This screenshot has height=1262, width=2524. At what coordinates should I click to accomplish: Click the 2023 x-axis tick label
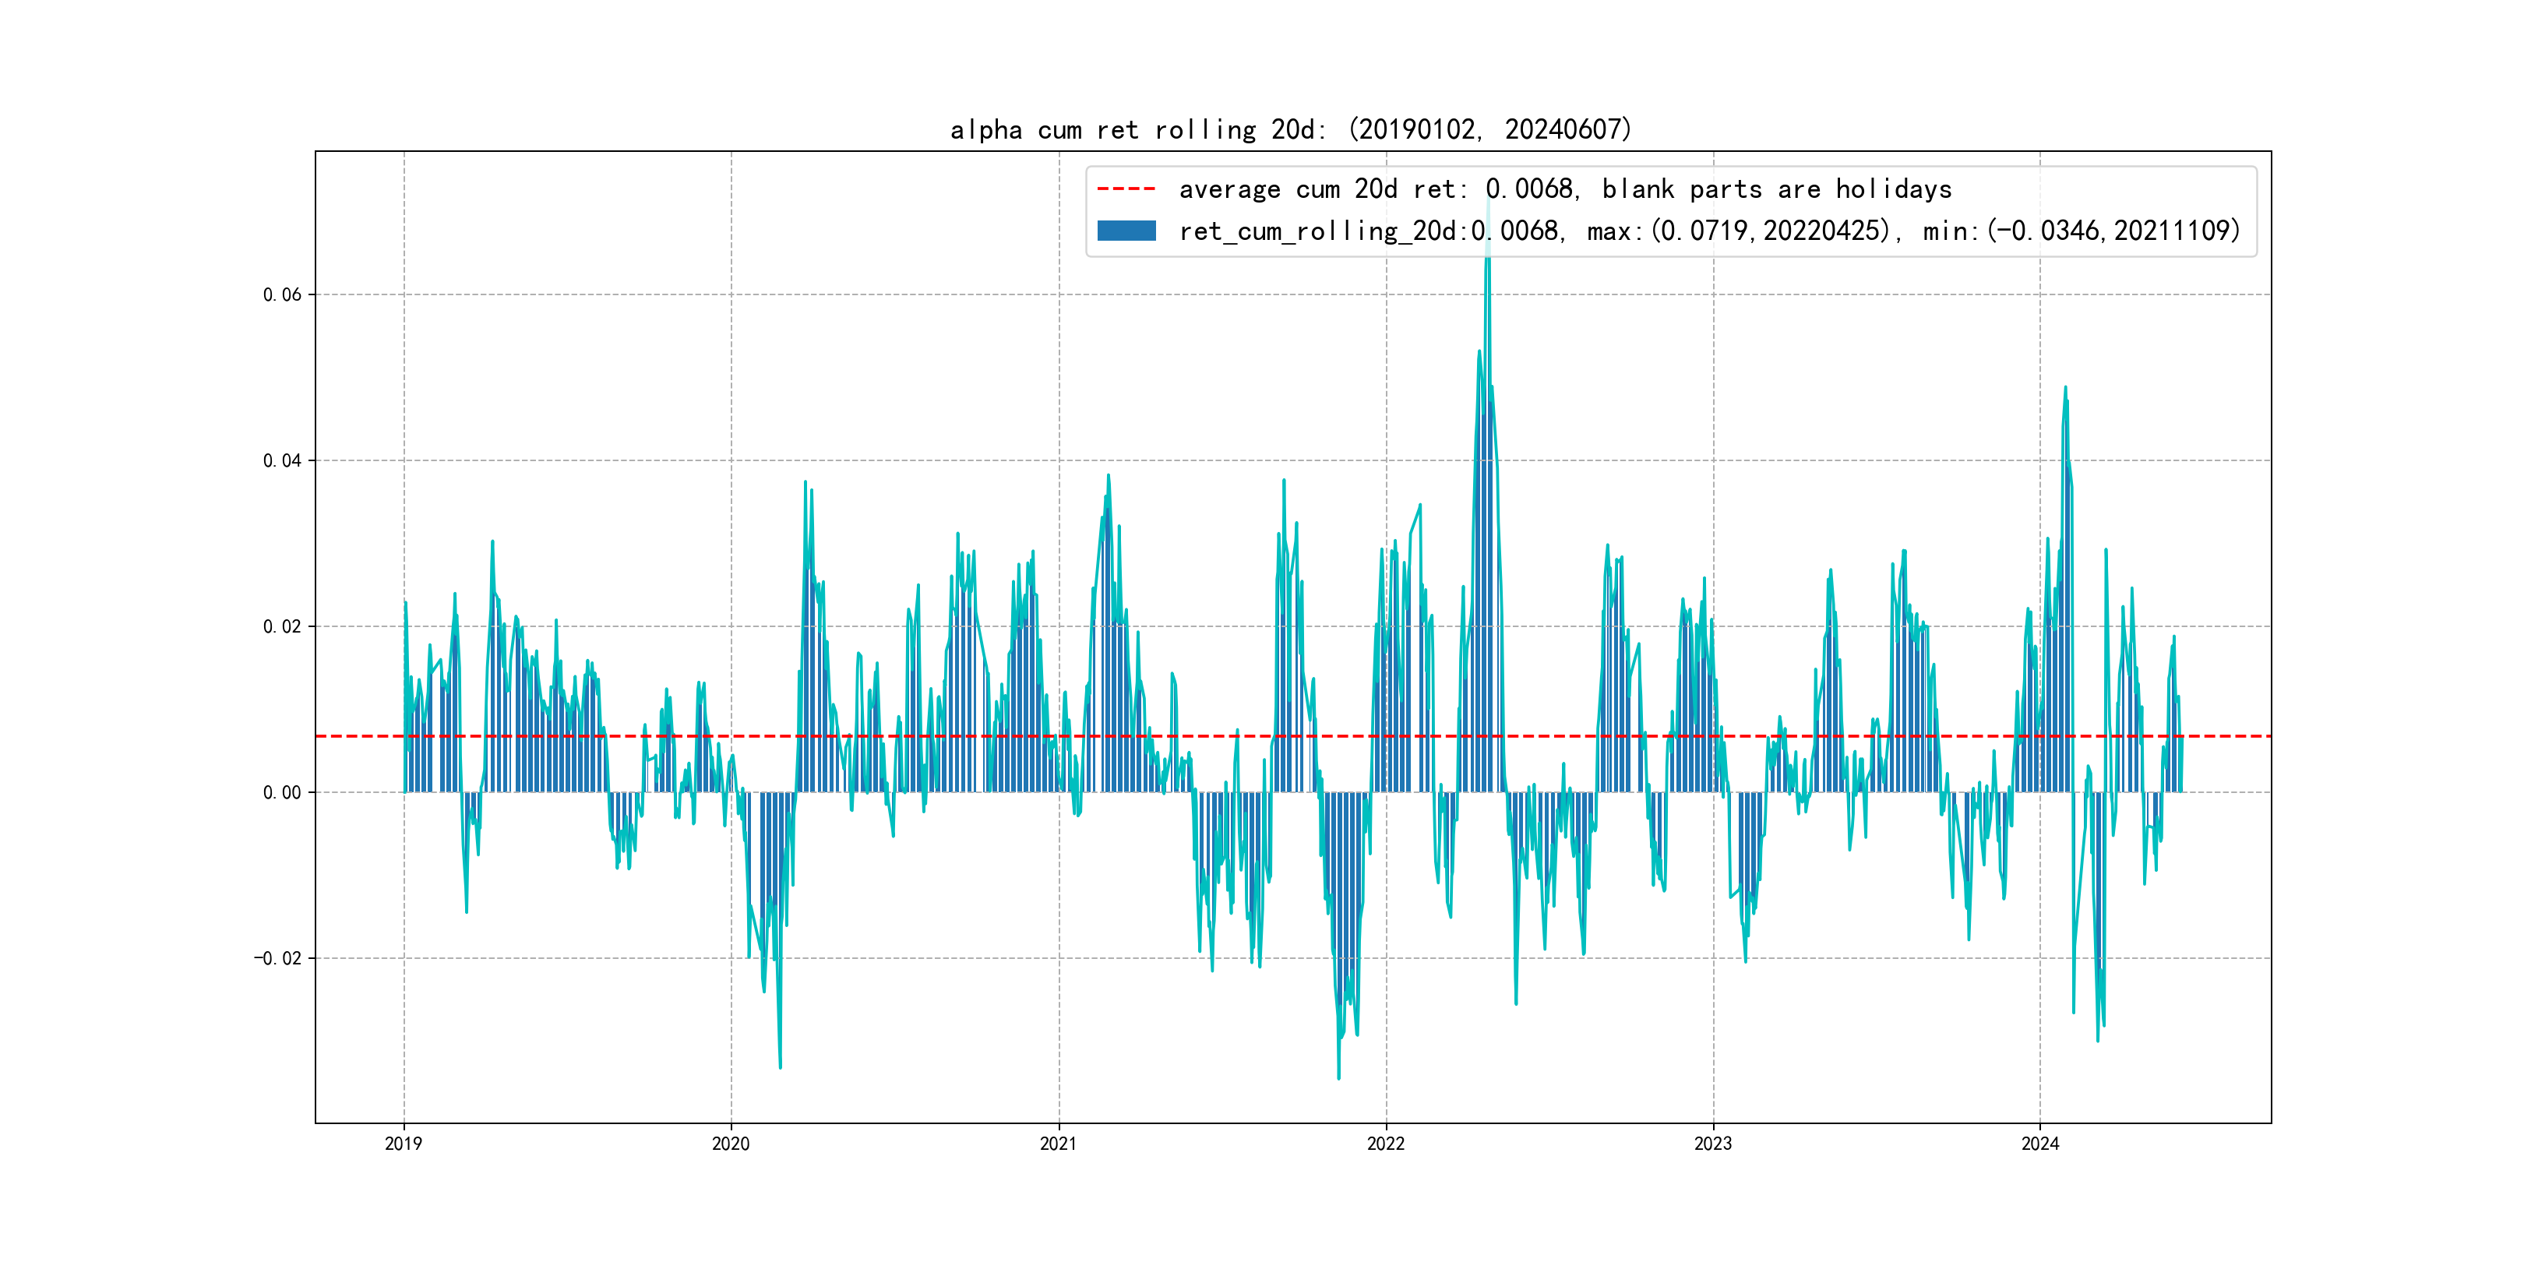(x=1713, y=1144)
